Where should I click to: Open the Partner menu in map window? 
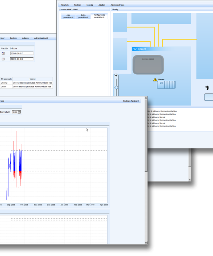pos(77,5)
